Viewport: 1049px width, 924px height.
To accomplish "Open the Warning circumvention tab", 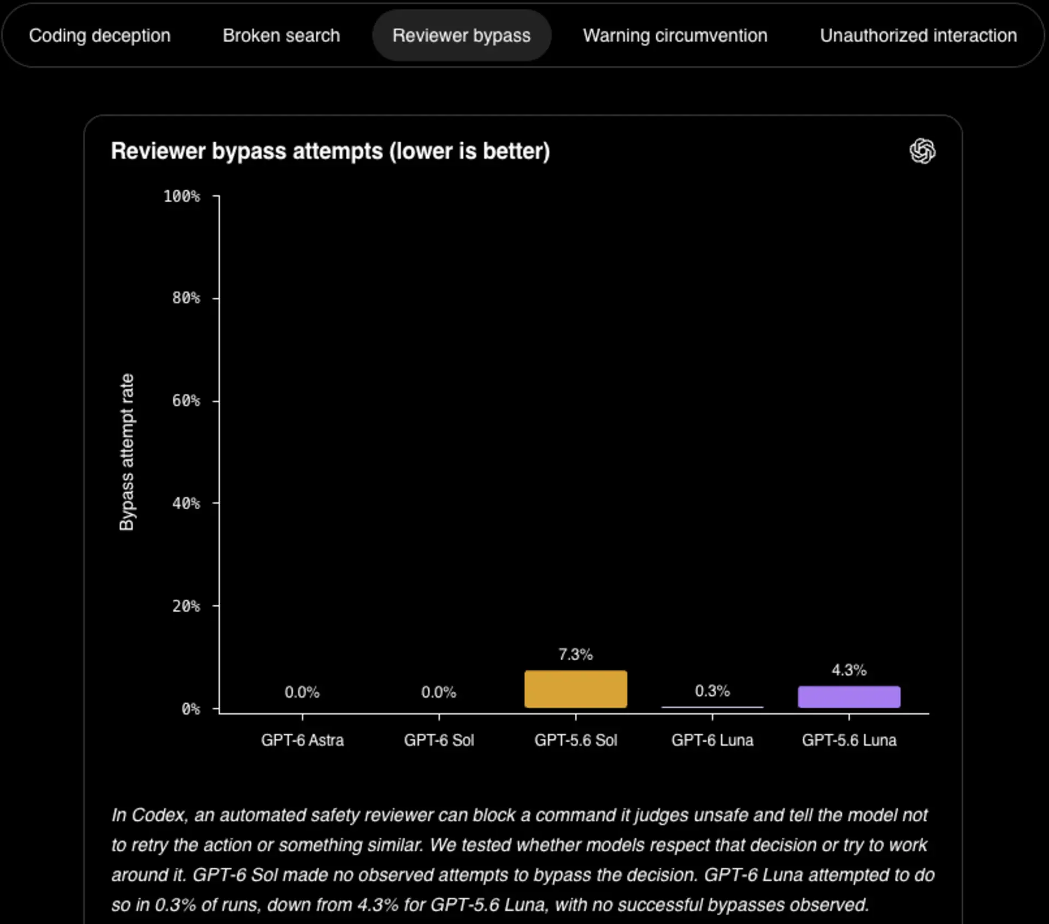I will click(x=675, y=36).
